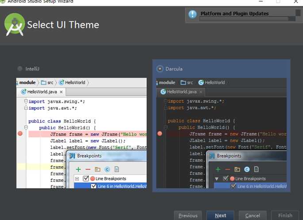Click the folder group icon in light Breakpoints toolbar

click(98, 170)
